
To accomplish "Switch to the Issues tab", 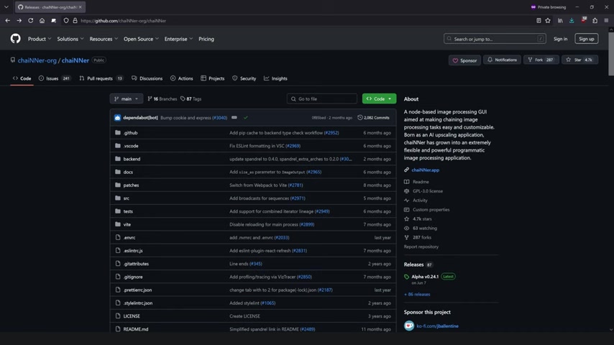I will click(x=52, y=78).
